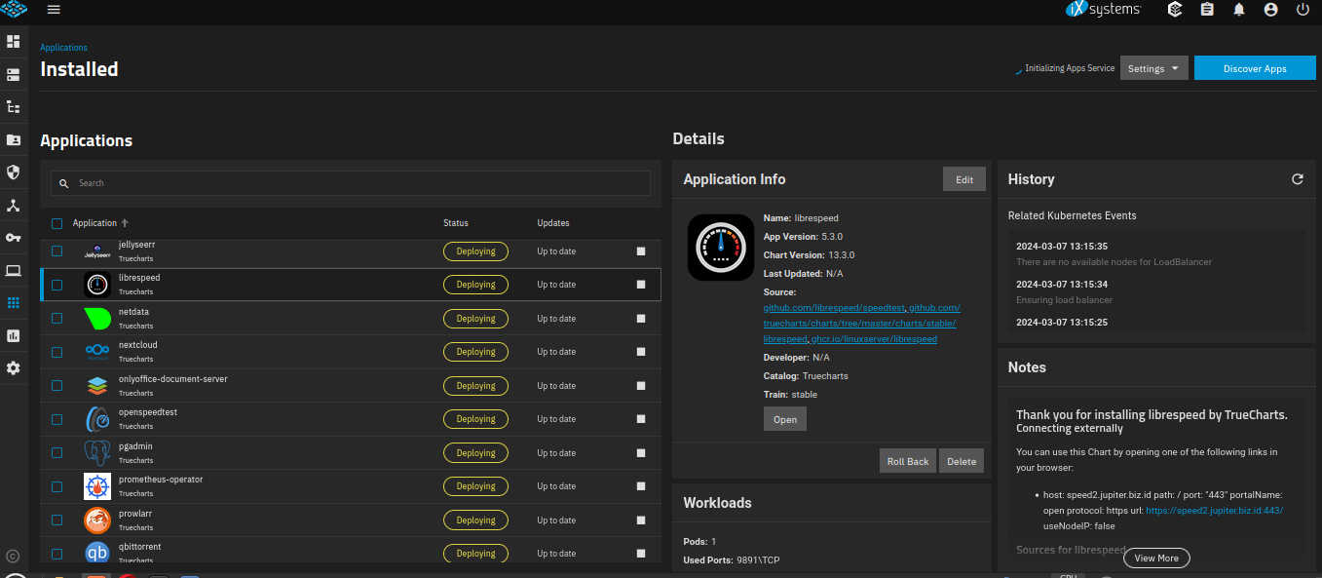Click the applications Search field
Image resolution: width=1322 pixels, height=578 pixels.
(x=351, y=183)
